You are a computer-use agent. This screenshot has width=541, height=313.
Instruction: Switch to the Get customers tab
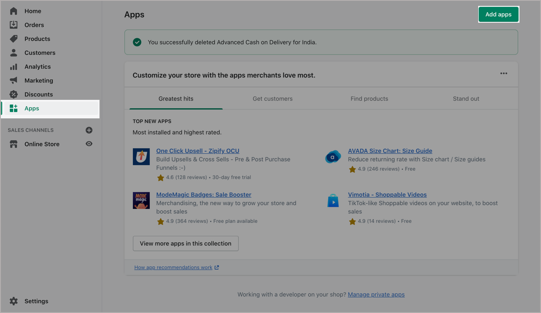[272, 99]
